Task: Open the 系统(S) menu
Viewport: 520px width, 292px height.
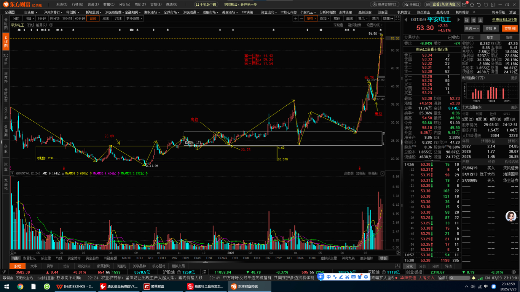Action: 62,5
